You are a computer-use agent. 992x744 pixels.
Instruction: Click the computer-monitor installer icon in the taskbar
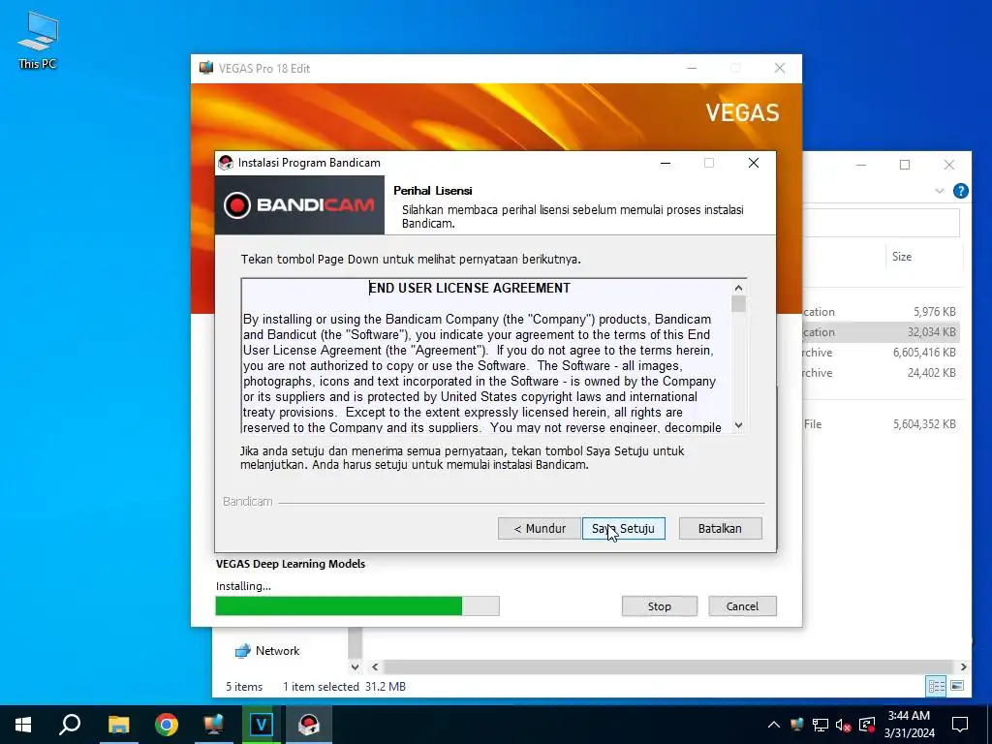coord(214,725)
